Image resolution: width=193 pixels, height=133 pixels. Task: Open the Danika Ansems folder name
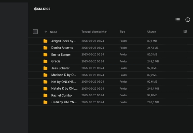pyautogui.click(x=62, y=48)
